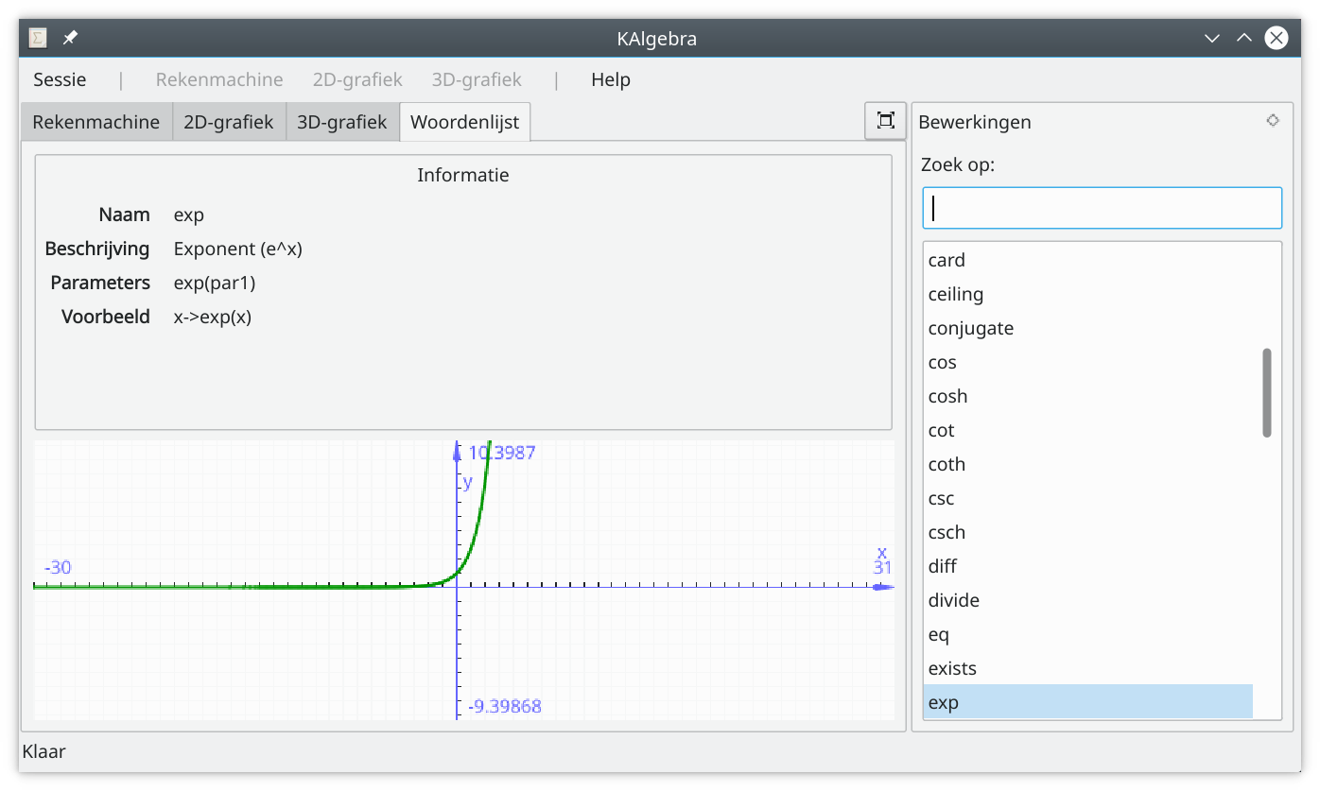Open the 3D-grafiek menu

(477, 79)
